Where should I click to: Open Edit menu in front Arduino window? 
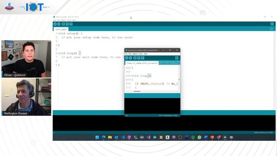pyautogui.click(x=130, y=54)
